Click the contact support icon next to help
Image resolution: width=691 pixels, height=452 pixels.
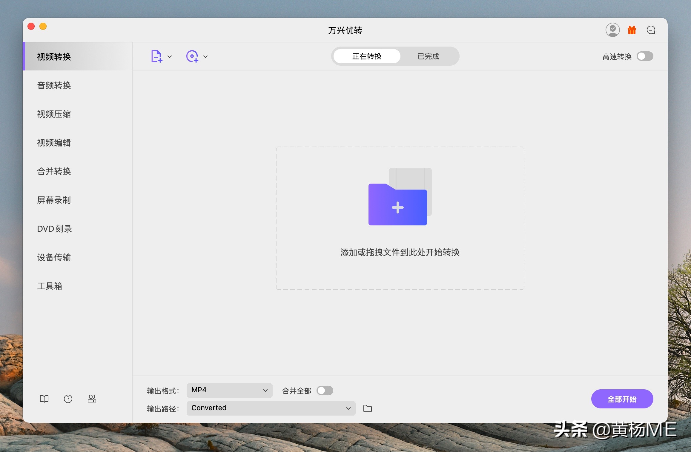92,399
